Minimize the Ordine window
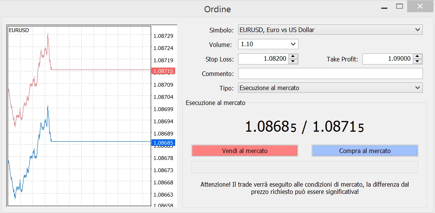The height and width of the screenshot is (213, 435). [x=384, y=7]
